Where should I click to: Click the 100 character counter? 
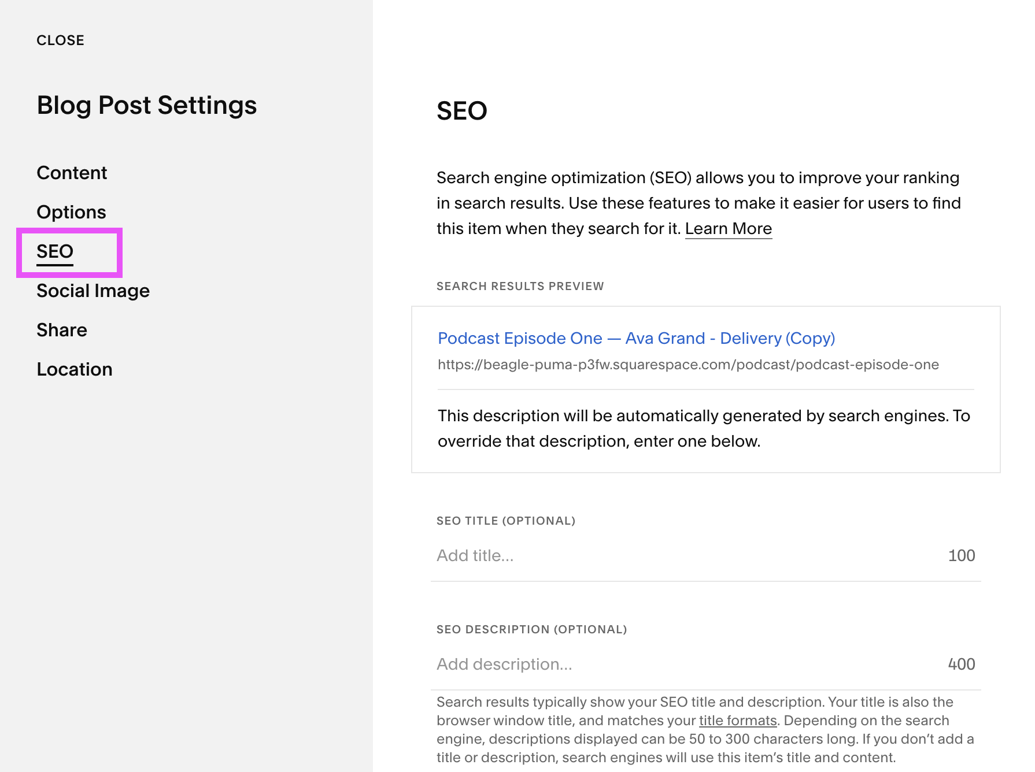click(961, 555)
